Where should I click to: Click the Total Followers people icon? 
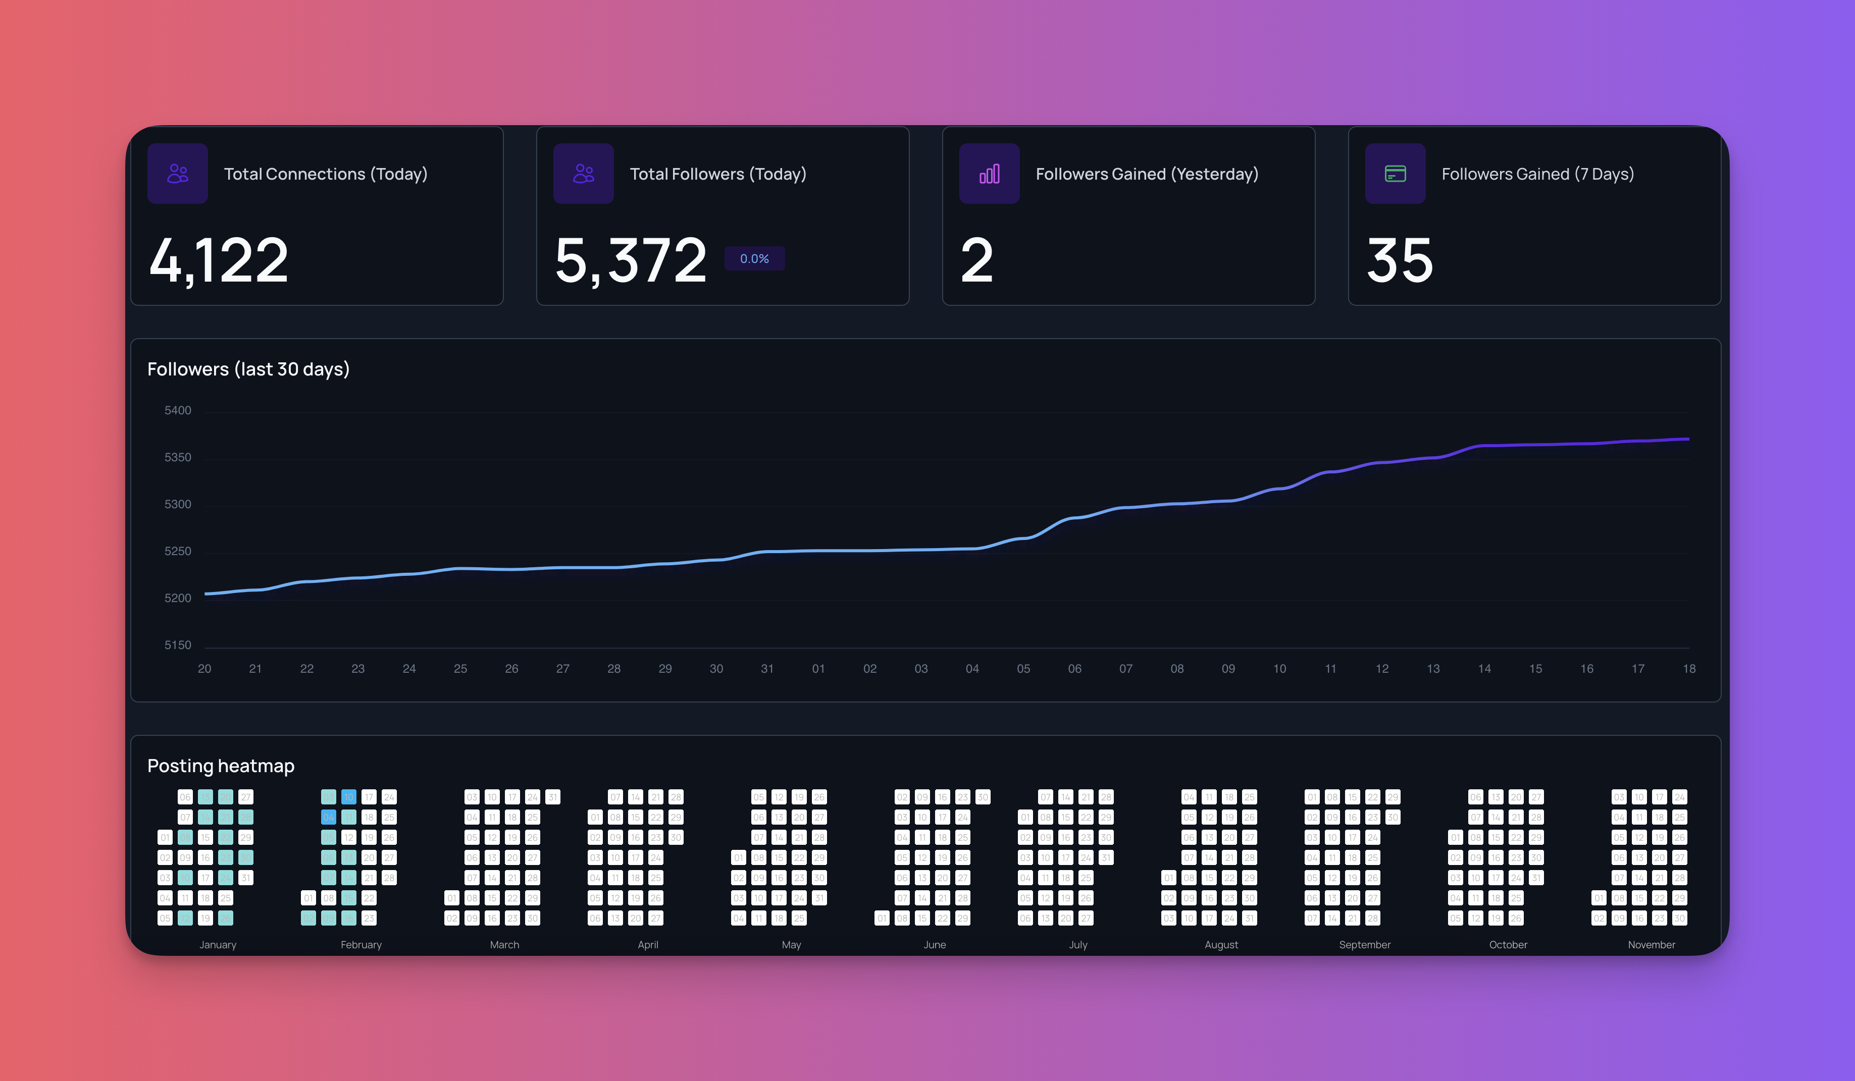point(583,174)
